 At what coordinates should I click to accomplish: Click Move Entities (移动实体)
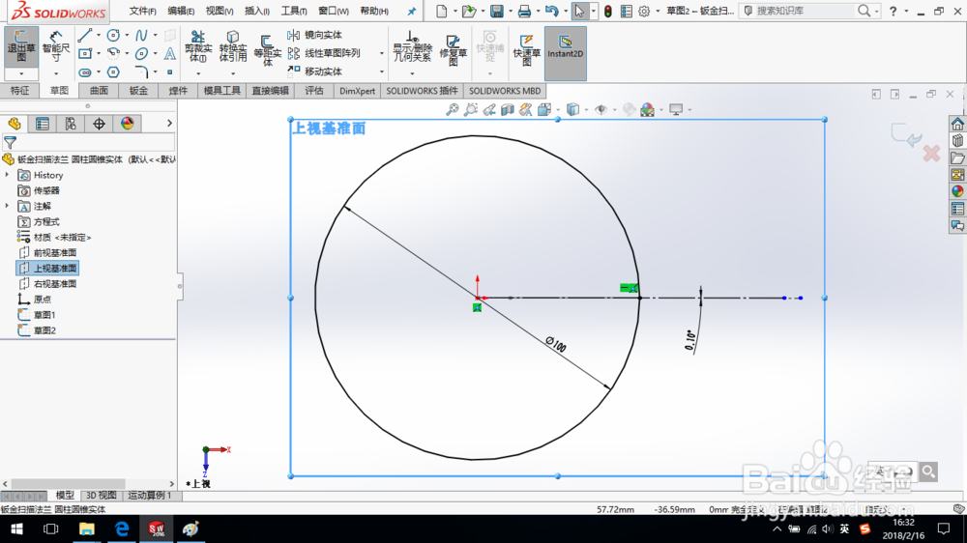pyautogui.click(x=314, y=71)
